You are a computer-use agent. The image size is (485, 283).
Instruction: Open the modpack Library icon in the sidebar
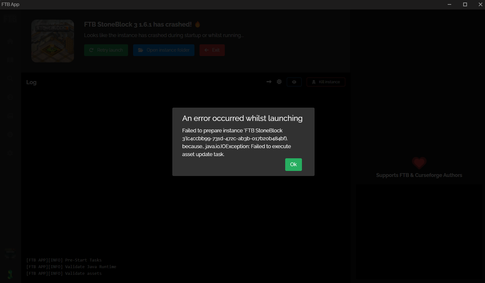10,60
